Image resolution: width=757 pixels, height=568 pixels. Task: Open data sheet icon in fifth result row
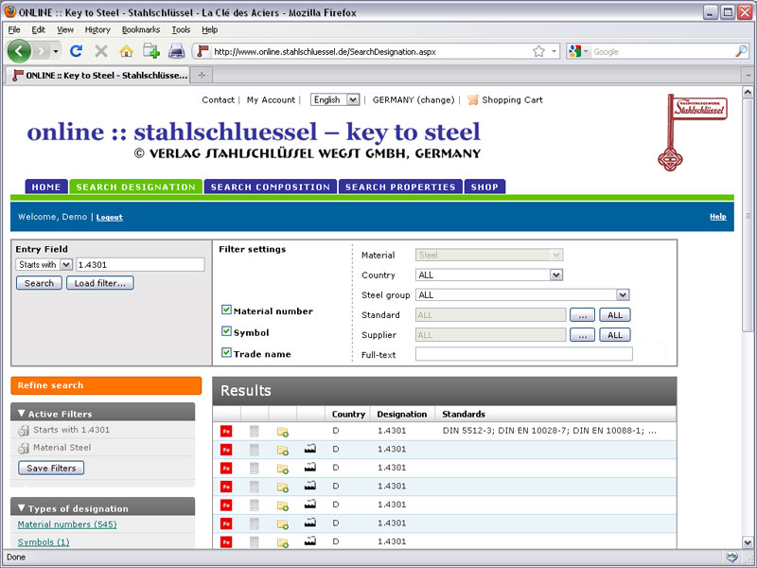254,506
